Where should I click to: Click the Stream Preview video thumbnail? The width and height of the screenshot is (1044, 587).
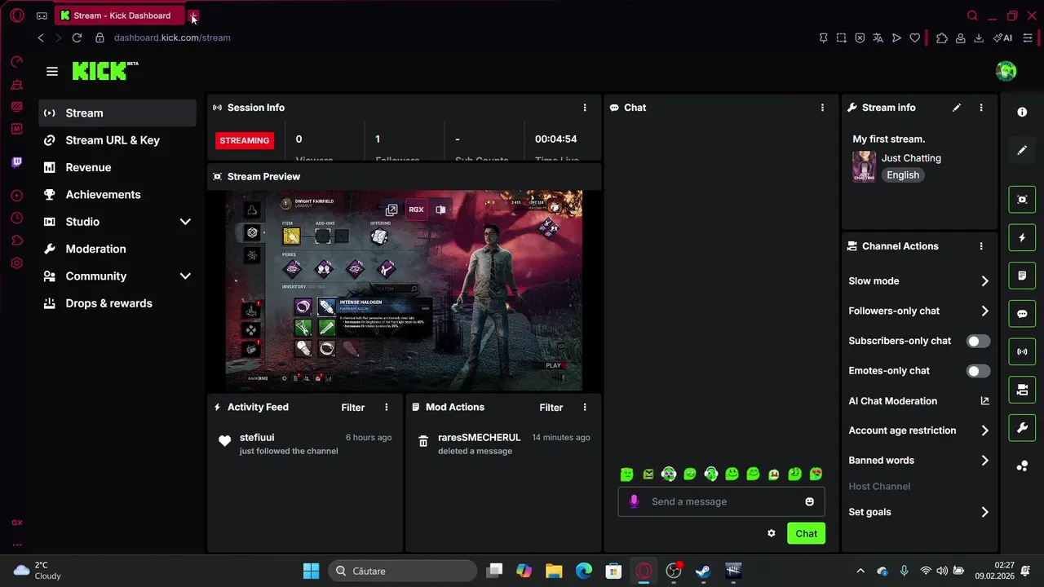click(x=404, y=291)
